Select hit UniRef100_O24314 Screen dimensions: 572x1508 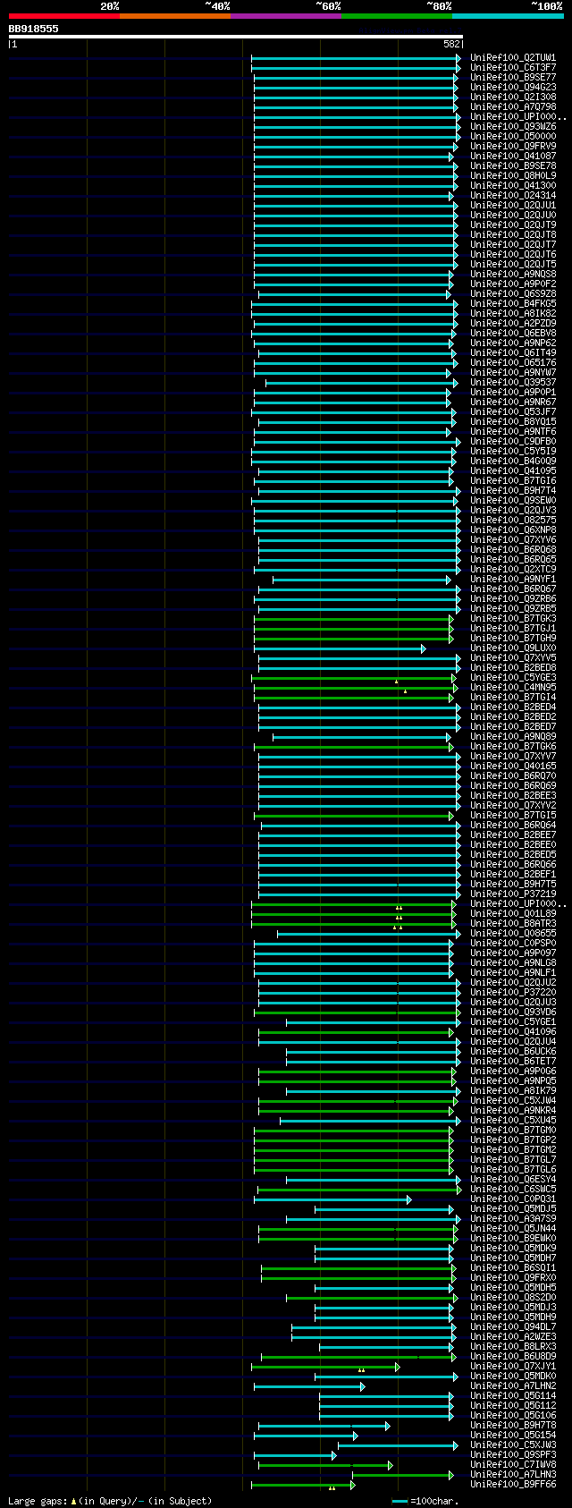(x=513, y=195)
